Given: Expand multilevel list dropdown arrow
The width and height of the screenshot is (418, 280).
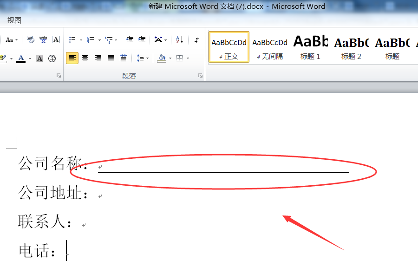Looking at the screenshot, I should (116, 40).
